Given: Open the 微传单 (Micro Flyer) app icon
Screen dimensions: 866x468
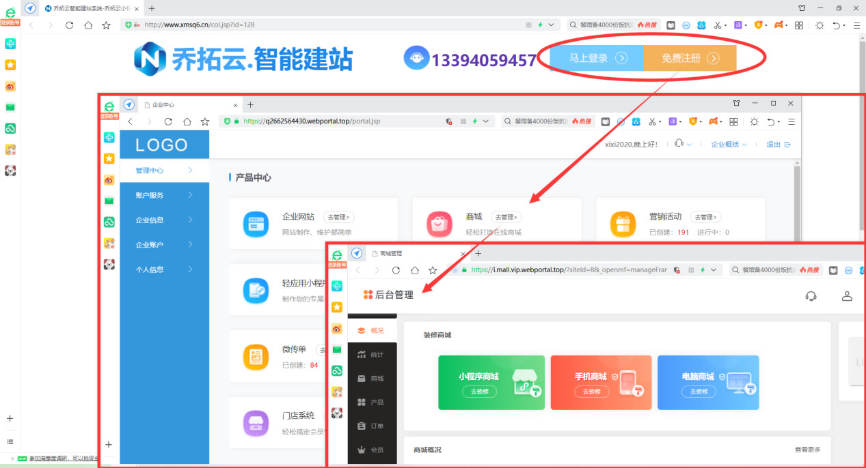Looking at the screenshot, I should coord(256,355).
